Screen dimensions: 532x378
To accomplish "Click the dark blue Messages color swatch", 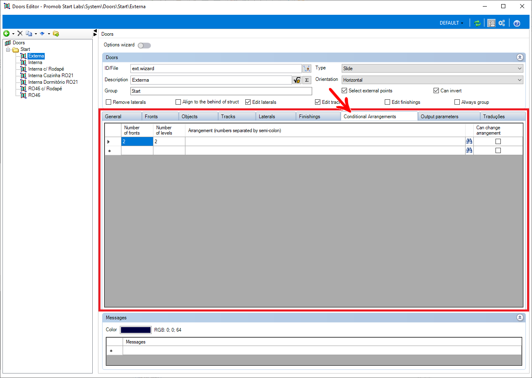I will coord(135,330).
